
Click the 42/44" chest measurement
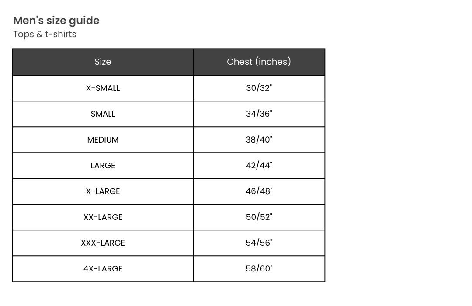click(x=259, y=166)
